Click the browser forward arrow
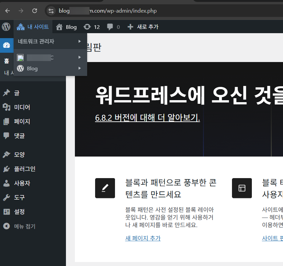The image size is (283, 266). pos(21,11)
